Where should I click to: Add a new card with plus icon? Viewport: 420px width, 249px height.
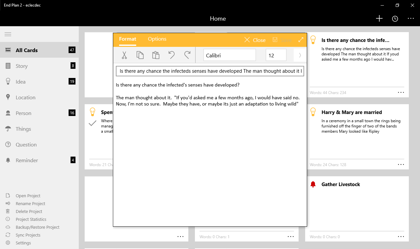pos(379,19)
